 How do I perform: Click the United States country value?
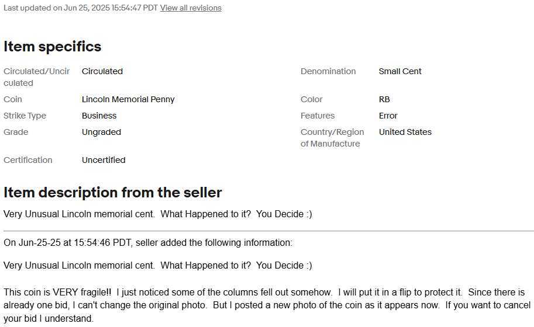click(405, 132)
